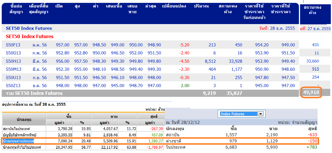Click S50H13 volume 8,512

click(x=210, y=61)
